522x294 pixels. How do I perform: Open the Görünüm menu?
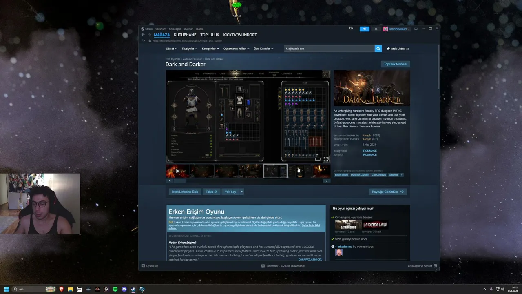point(161,29)
